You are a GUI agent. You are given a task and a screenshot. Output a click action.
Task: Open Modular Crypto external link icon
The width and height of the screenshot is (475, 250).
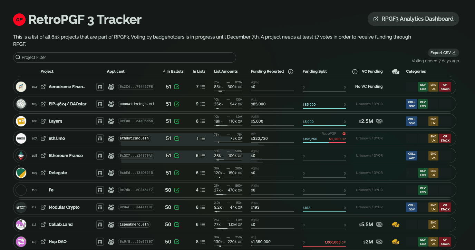tap(43, 207)
